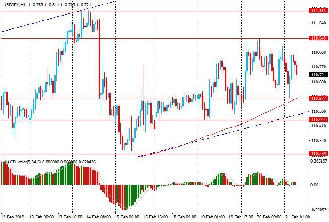Screen dimensions: 329x222
Task: Click the 110.500 price axis value
Action: coord(318,111)
